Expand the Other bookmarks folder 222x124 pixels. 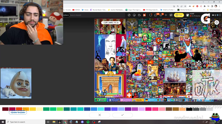point(214,10)
